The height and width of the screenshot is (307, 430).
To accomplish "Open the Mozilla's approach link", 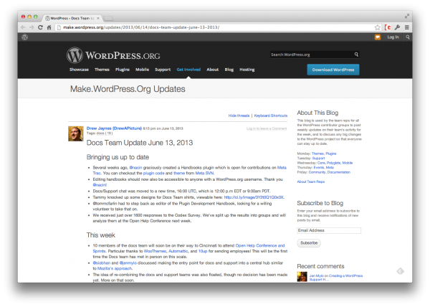I will click(115, 268).
